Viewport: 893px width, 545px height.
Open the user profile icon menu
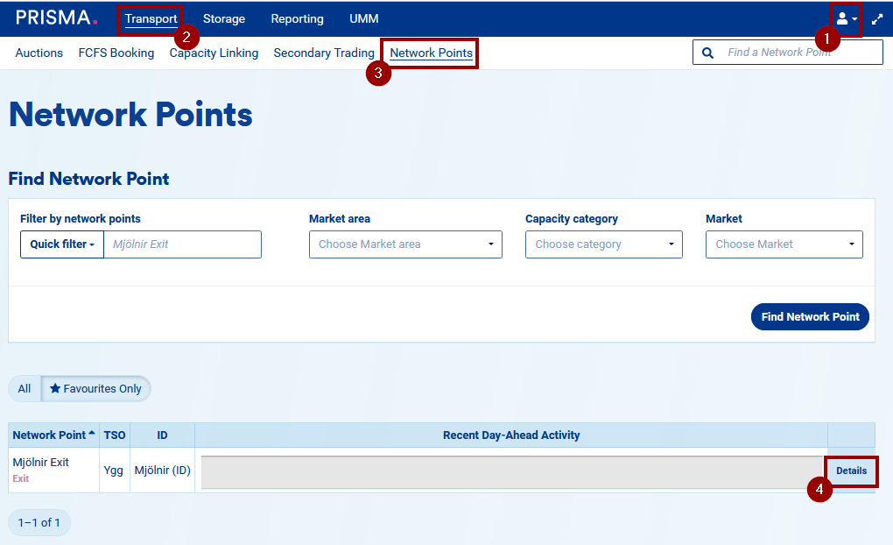pos(842,18)
